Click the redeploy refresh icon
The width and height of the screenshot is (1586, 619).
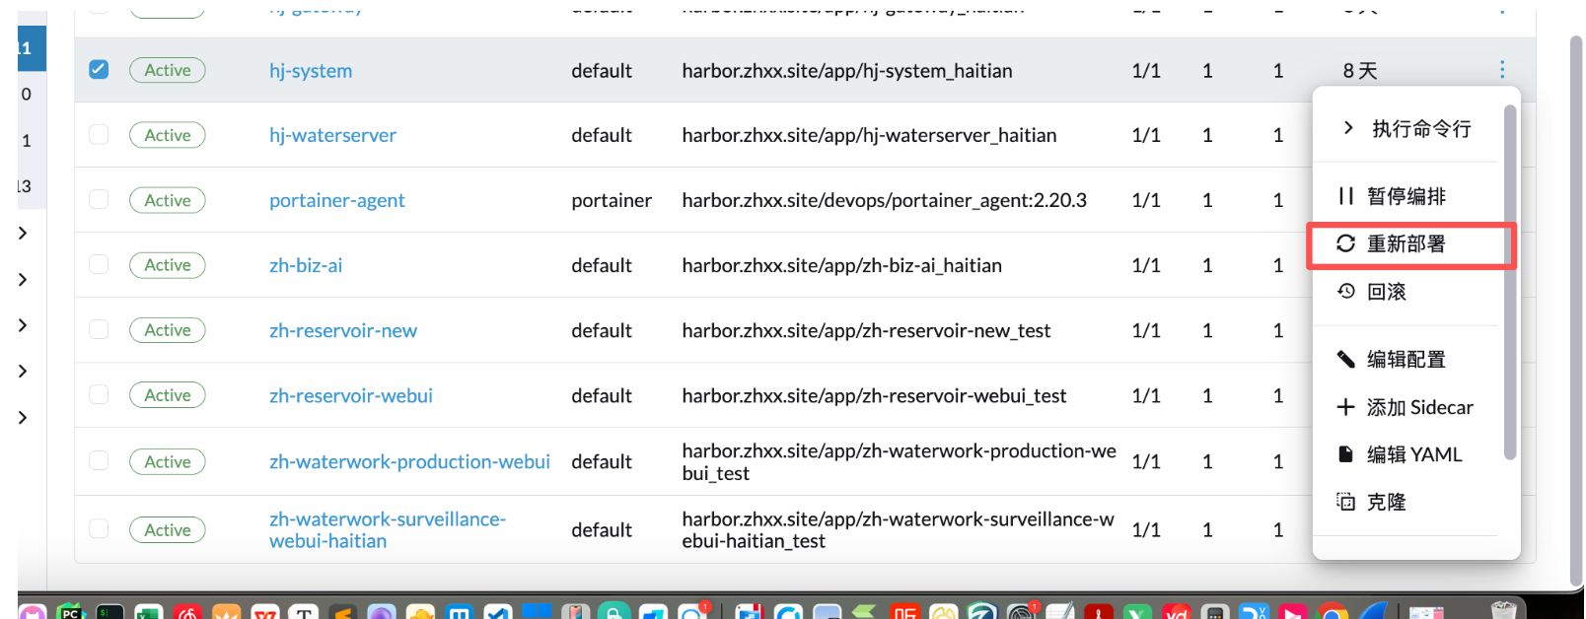click(x=1345, y=243)
